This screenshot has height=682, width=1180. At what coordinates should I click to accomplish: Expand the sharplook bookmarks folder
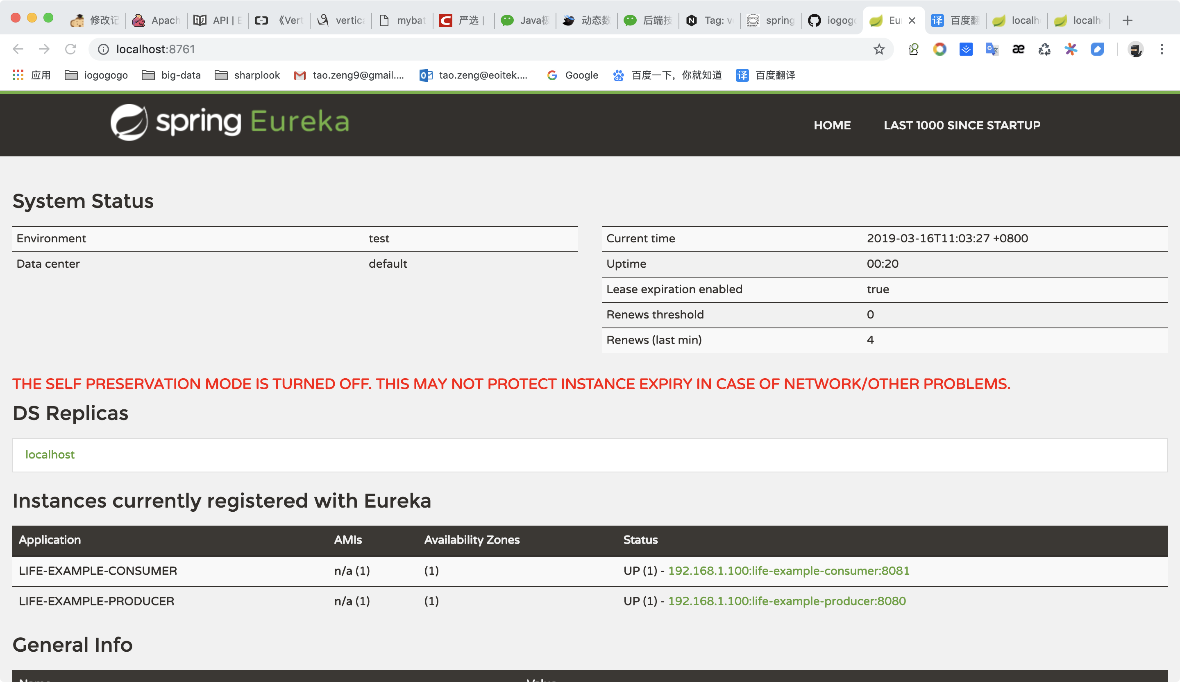coord(247,75)
